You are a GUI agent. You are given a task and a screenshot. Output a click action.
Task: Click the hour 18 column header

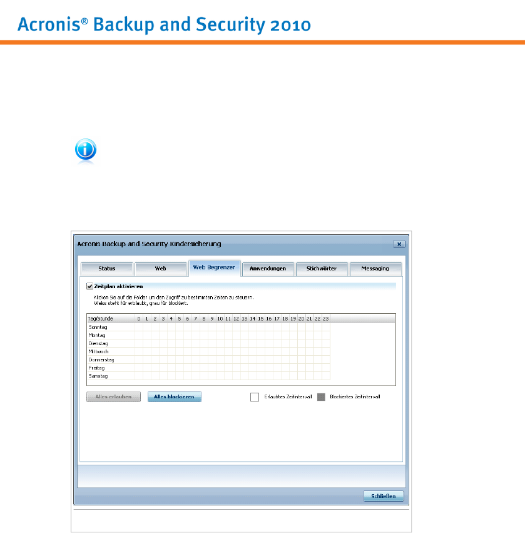[285, 319]
